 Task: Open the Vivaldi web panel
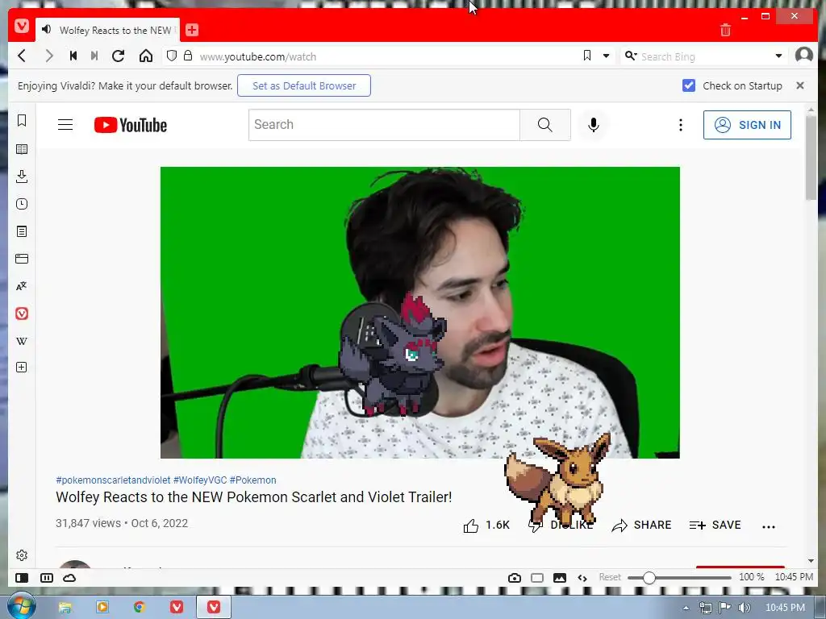click(x=22, y=314)
